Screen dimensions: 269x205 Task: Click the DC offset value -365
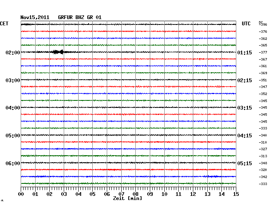[x=263, y=45]
